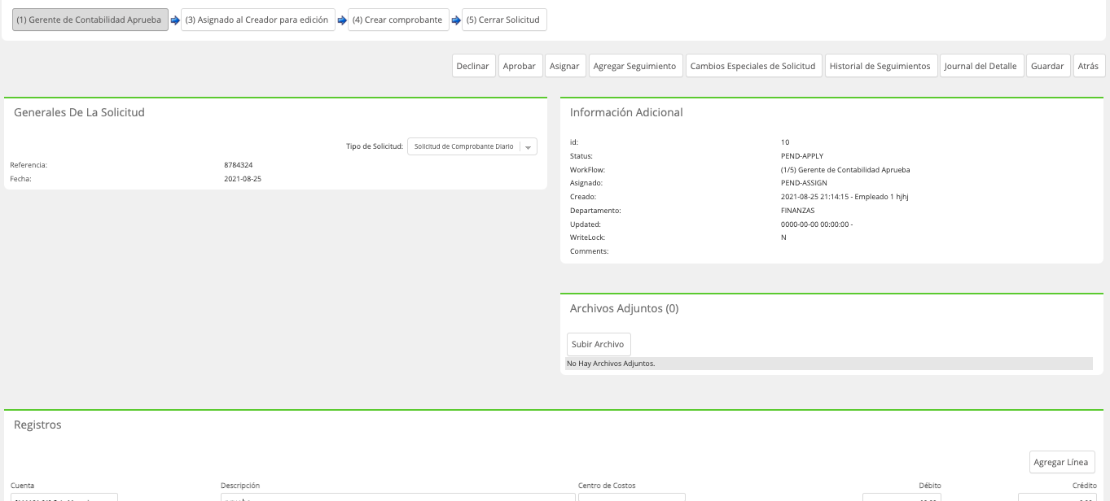Click the Débito column header
The width and height of the screenshot is (1110, 501).
coord(930,486)
